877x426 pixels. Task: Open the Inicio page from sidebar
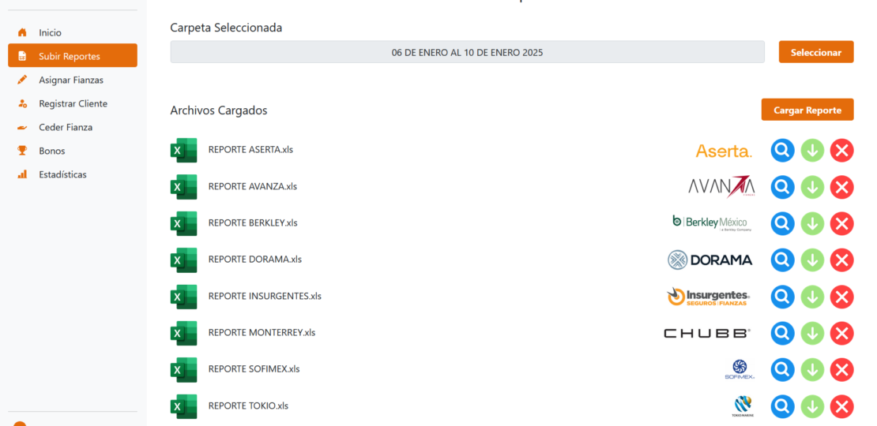point(50,32)
